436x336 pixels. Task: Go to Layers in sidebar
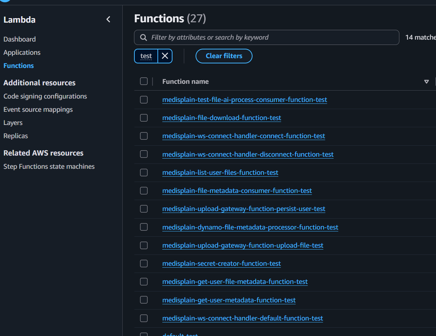[x=13, y=123]
